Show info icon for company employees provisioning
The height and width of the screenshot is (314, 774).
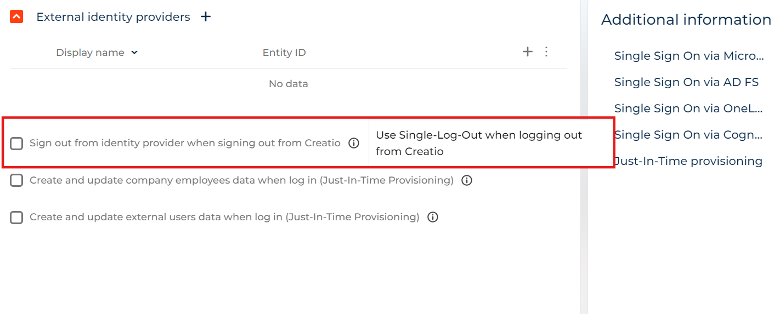[x=467, y=180]
